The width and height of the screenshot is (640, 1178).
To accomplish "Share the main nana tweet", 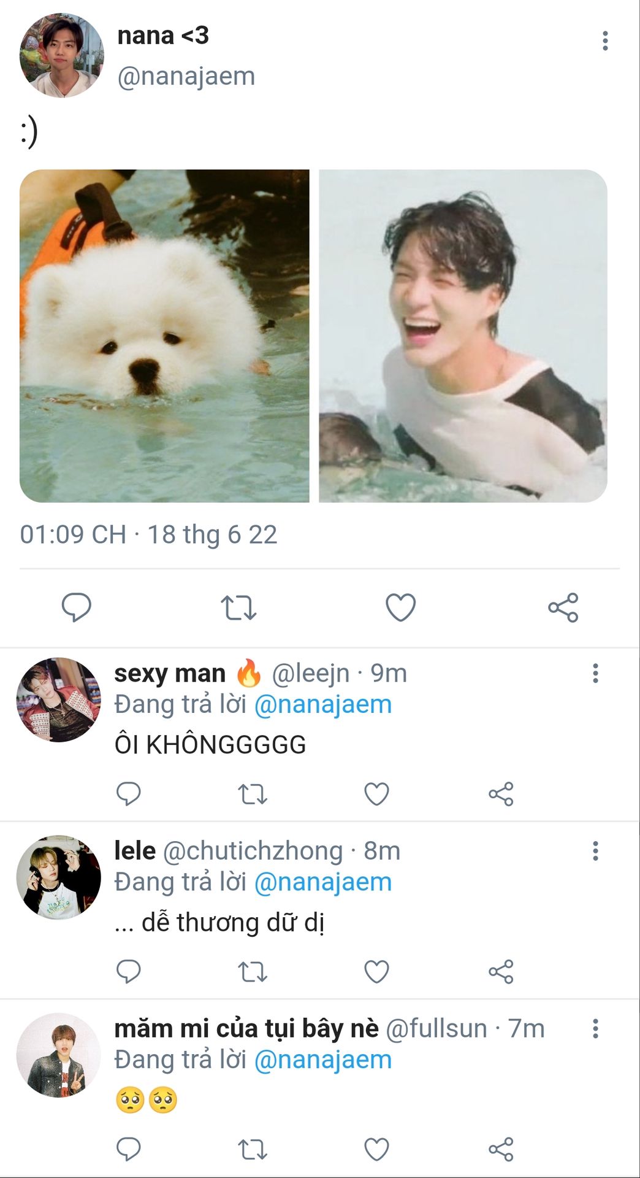I will pyautogui.click(x=563, y=607).
